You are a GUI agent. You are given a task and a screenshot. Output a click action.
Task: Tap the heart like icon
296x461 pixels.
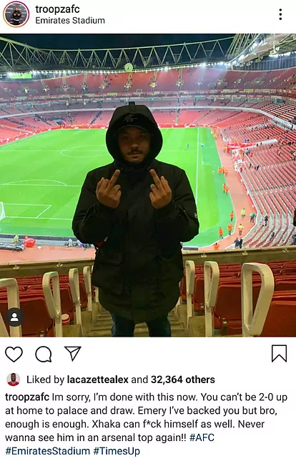click(14, 354)
